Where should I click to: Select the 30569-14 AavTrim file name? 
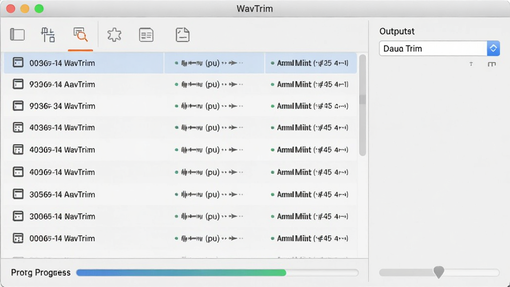(62, 195)
